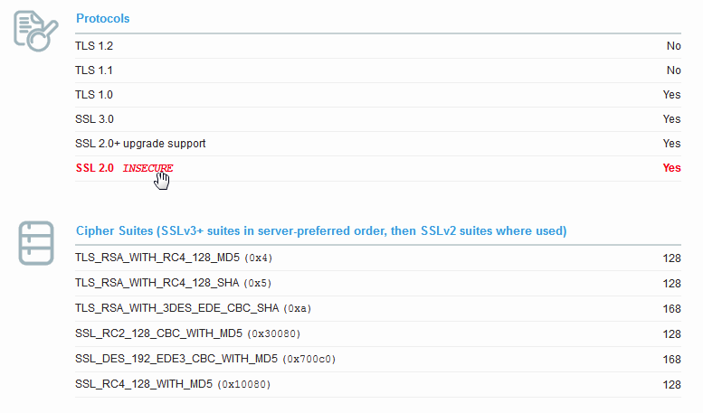Select the TLS 1.2 protocol row
The image size is (703, 413).
(378, 46)
